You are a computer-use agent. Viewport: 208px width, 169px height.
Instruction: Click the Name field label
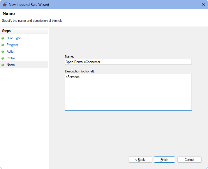(69, 56)
